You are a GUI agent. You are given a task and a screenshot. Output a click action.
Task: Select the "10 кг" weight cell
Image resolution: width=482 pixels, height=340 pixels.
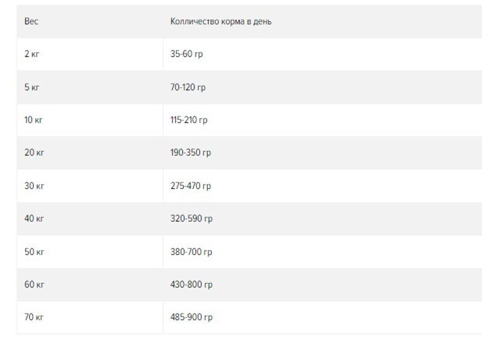click(34, 120)
